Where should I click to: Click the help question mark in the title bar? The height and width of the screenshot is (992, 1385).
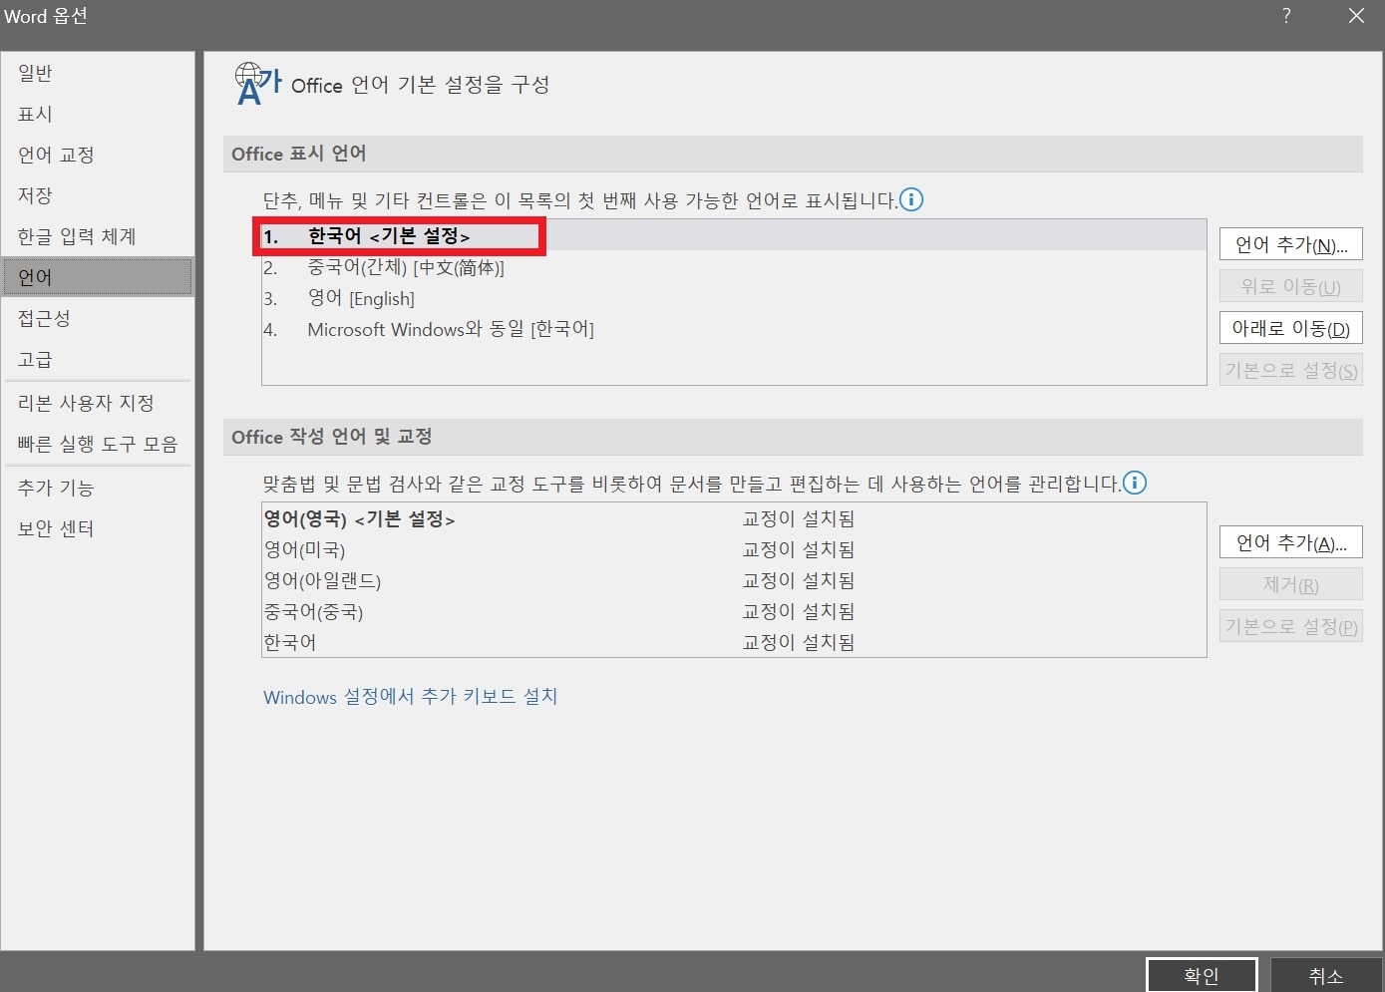tap(1286, 16)
